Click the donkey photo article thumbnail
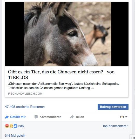135x139 pixels. (x=67, y=34)
